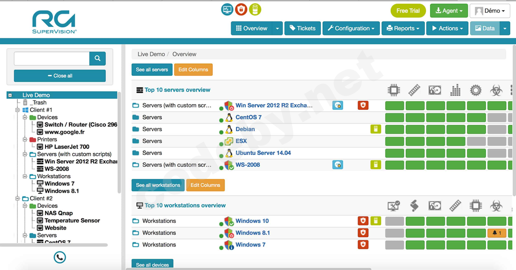The image size is (516, 270).
Task: Click the hard disk column icon in servers table
Action: [435, 90]
